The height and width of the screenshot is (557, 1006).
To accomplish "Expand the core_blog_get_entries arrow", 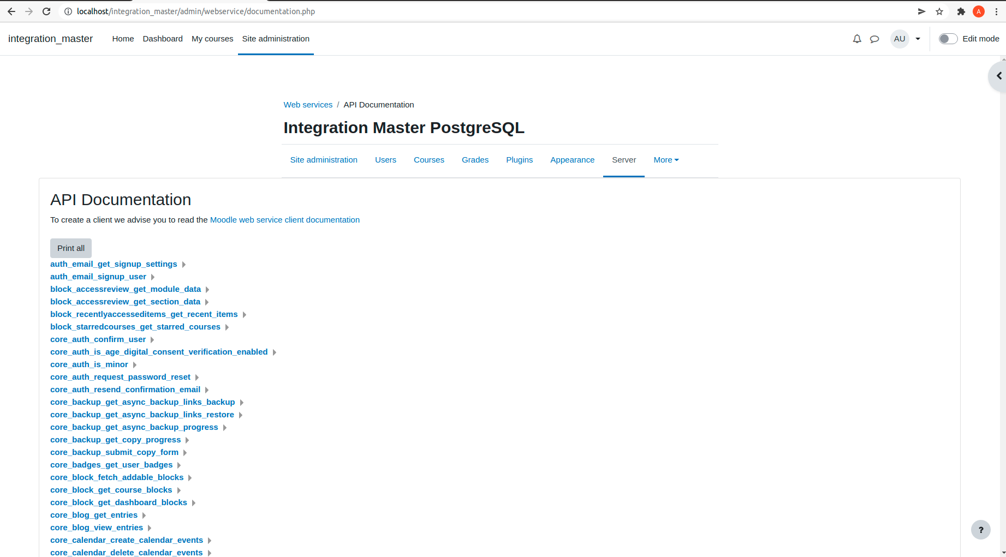I will (144, 516).
